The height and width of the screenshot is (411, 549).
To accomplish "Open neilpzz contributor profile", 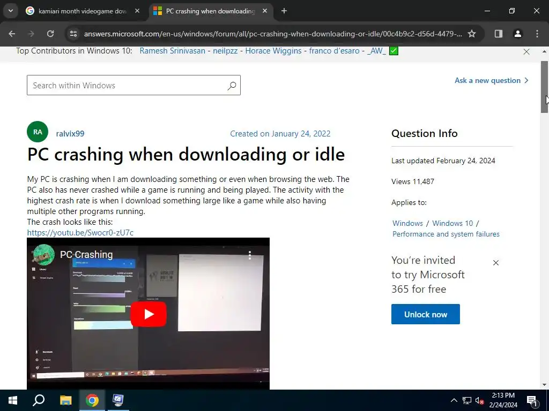I will [225, 51].
